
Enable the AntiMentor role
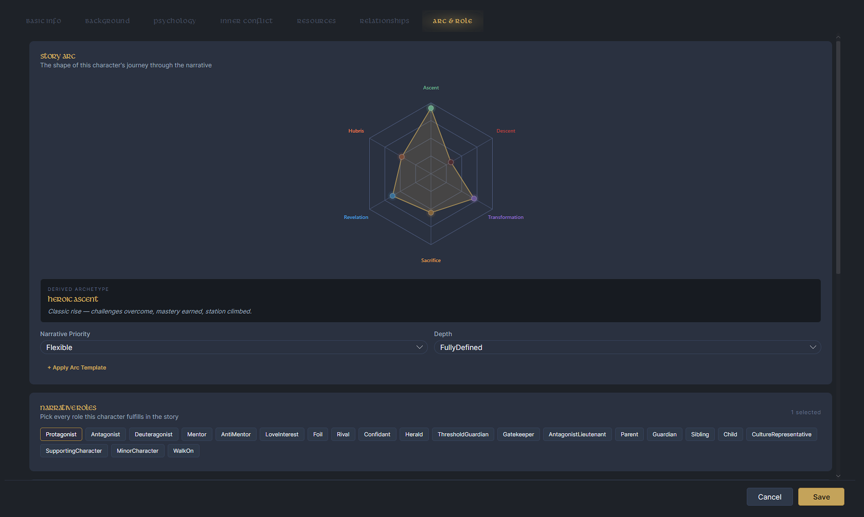coord(236,434)
